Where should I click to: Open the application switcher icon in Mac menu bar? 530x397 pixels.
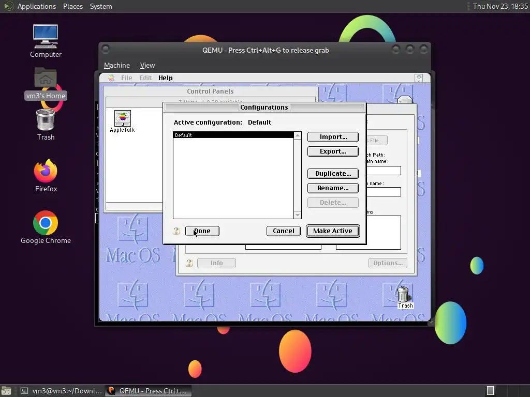[419, 78]
